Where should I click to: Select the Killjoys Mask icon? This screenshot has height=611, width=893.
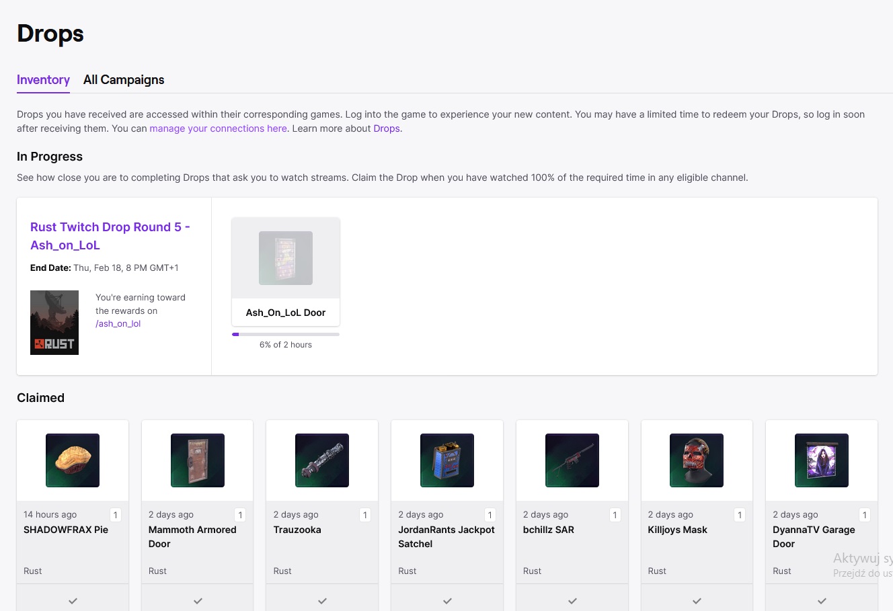click(697, 460)
